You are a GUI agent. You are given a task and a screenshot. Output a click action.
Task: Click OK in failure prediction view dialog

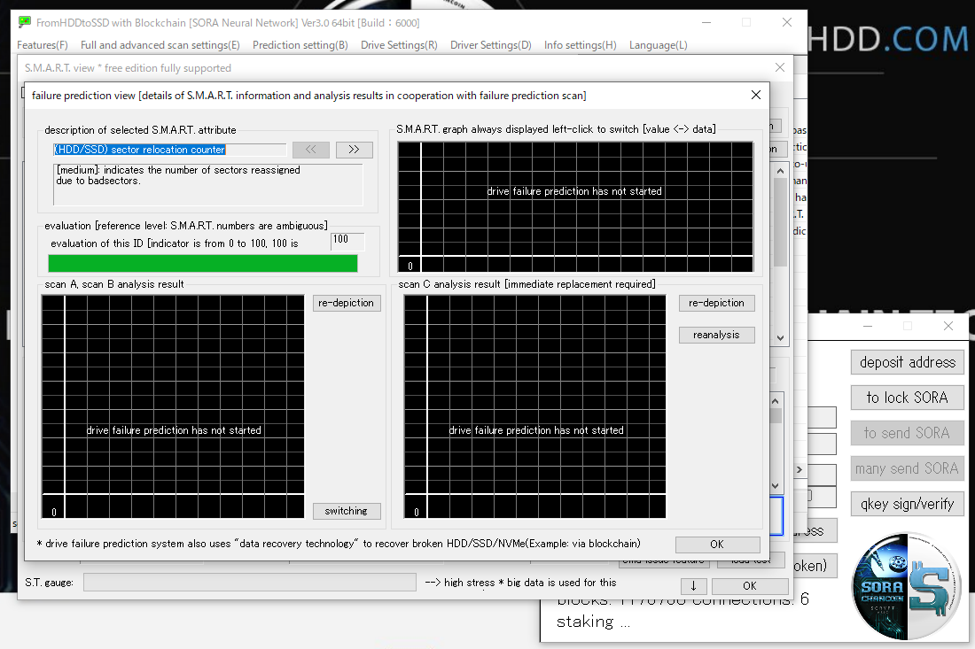point(717,544)
